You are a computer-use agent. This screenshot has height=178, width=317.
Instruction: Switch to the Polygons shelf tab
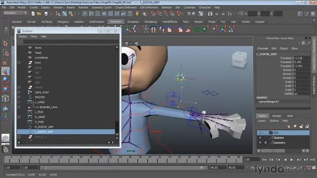63,22
